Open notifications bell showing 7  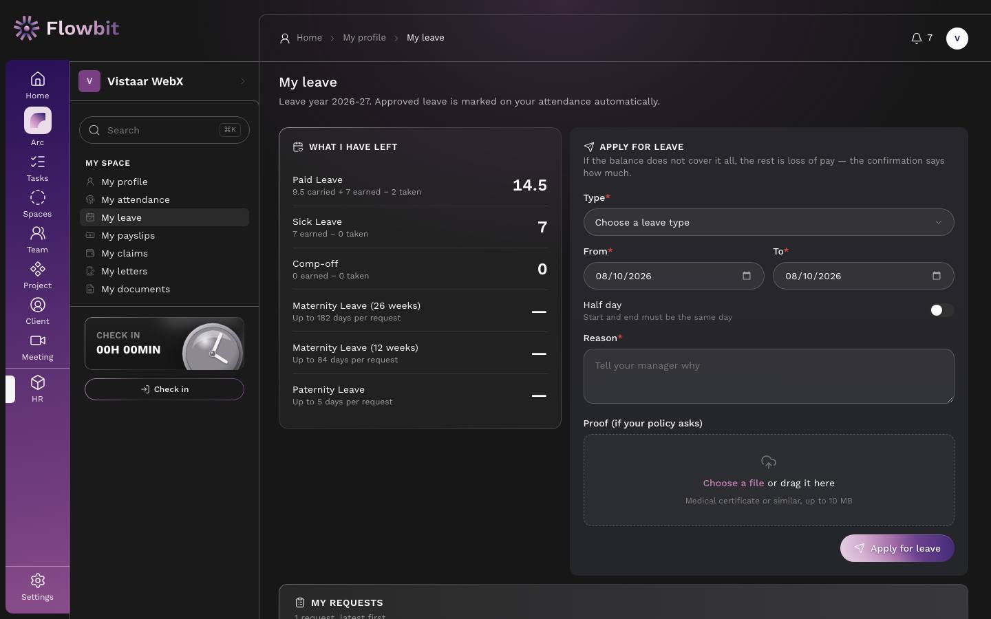tap(921, 38)
